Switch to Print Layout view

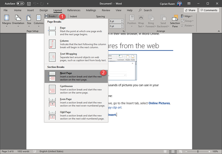pyautogui.click(x=173, y=152)
